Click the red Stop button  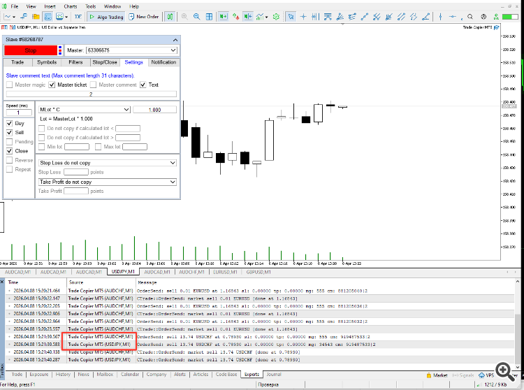pos(31,50)
